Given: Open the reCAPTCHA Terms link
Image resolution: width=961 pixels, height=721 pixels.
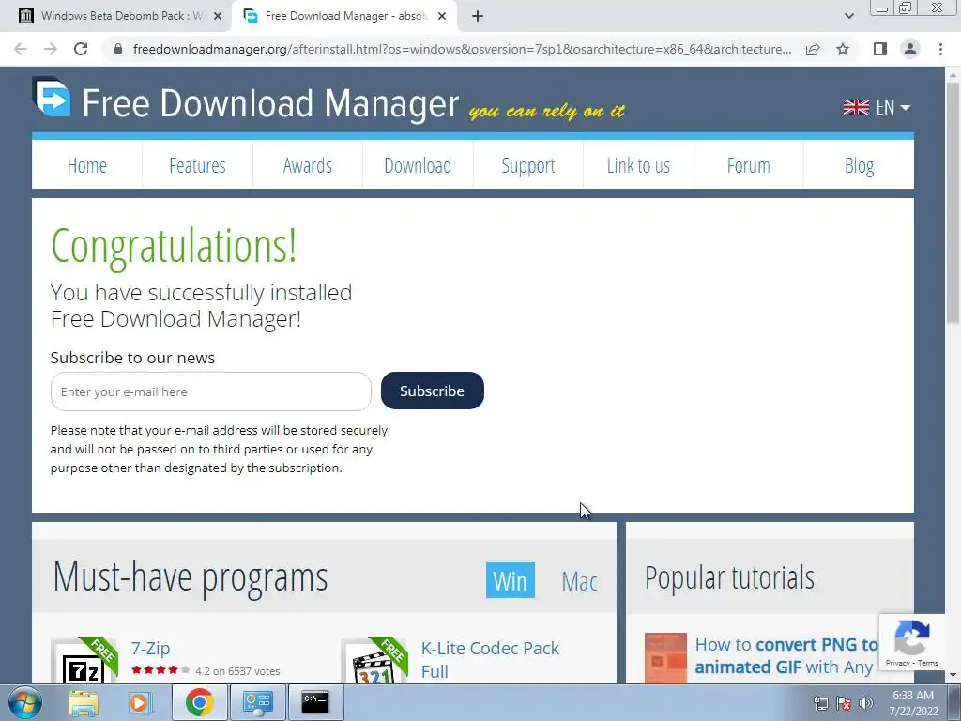Looking at the screenshot, I should tap(928, 663).
